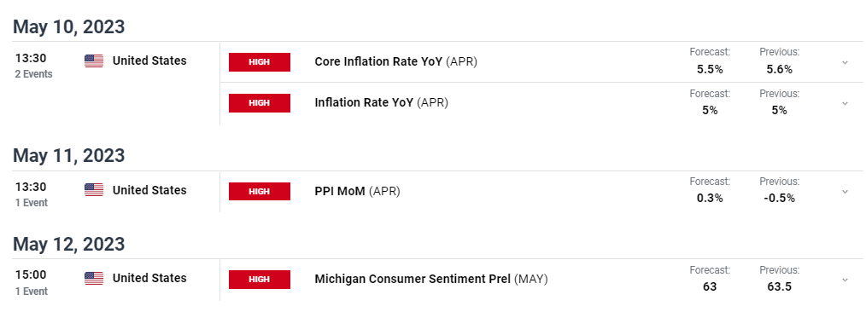Open Michigan Consumer Sentiment Prel event
This screenshot has height=312, width=866.
point(430,280)
